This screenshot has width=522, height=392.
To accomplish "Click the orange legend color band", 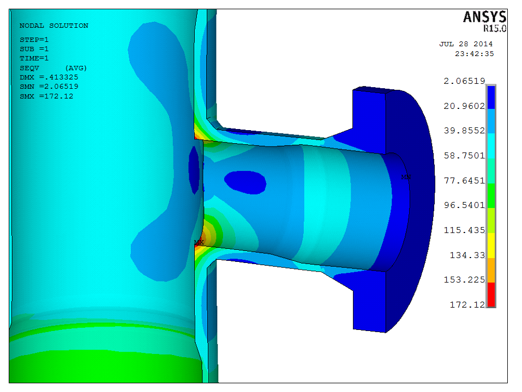I will 491,270.
